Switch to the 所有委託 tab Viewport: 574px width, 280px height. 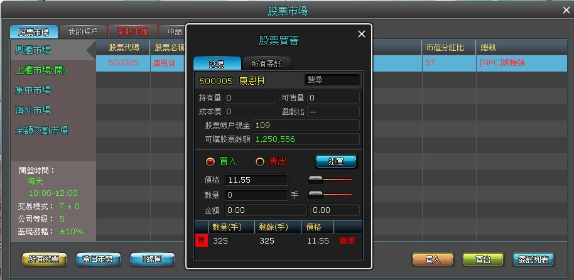(x=267, y=63)
